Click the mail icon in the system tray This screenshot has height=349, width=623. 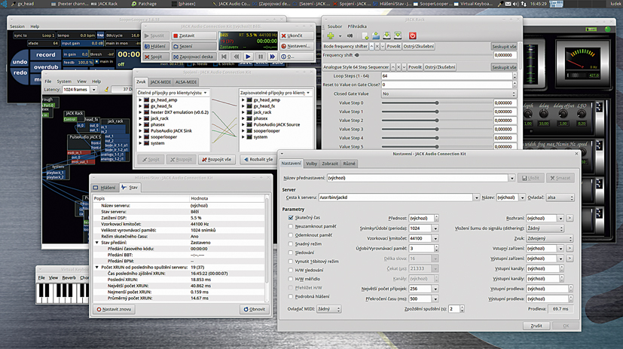[x=508, y=4]
